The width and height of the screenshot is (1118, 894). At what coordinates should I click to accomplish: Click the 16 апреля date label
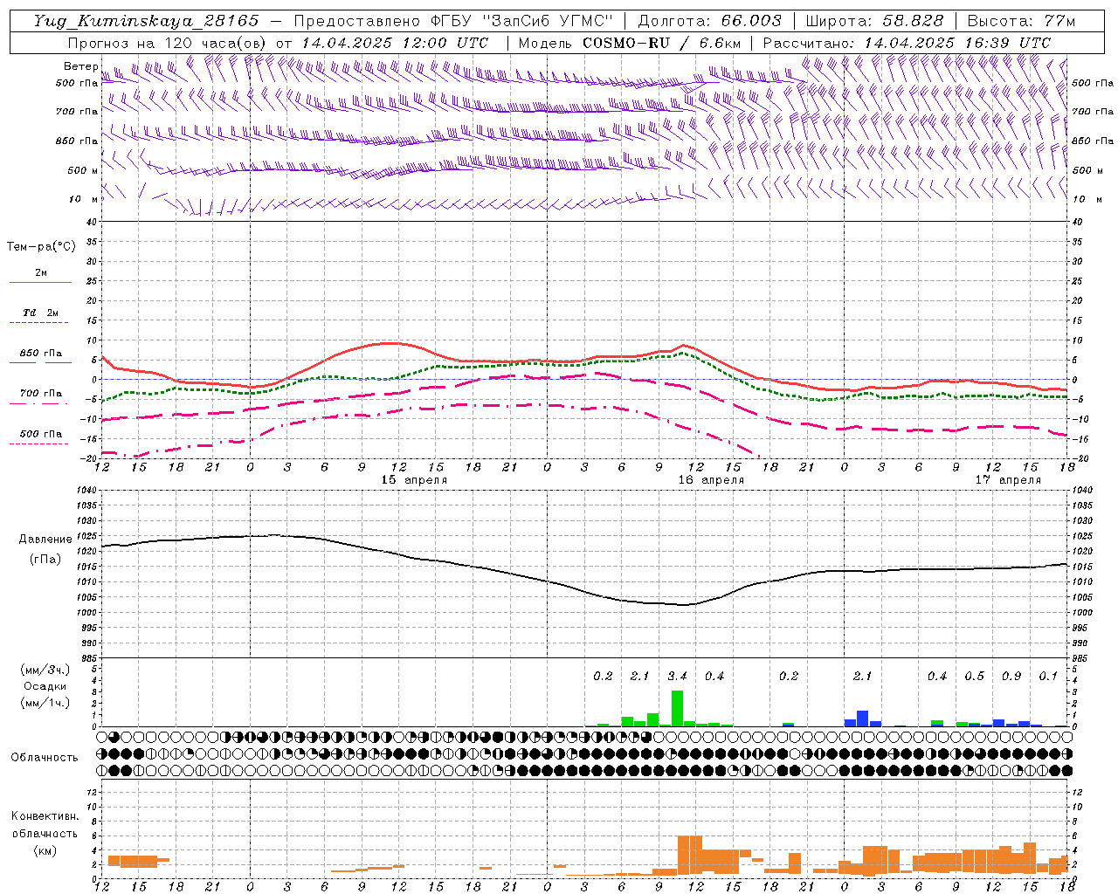[x=711, y=480]
